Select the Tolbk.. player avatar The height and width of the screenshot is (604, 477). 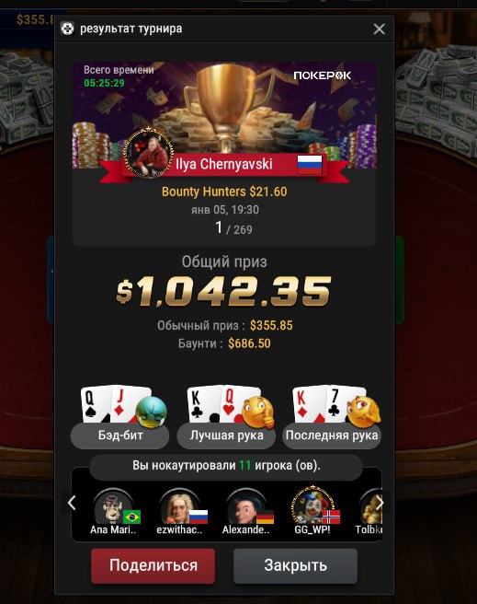coord(370,506)
